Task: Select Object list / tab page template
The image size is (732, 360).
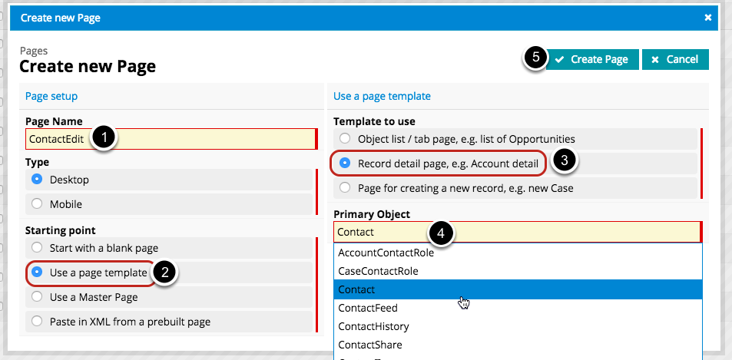Action: pyautogui.click(x=345, y=139)
